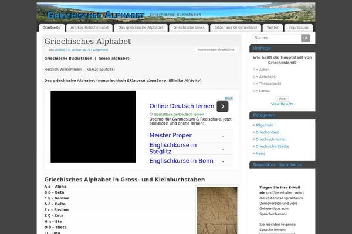Click the text 'Δ δ - Delta'
This screenshot has width=352, height=234.
55,204
